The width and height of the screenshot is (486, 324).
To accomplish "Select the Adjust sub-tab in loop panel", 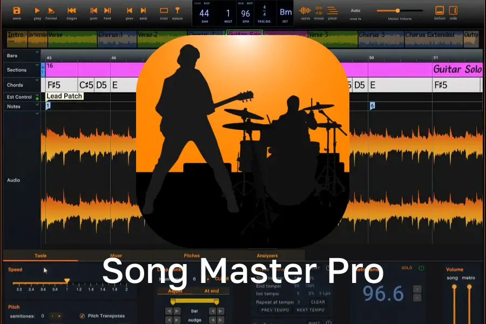I will click(x=175, y=291).
